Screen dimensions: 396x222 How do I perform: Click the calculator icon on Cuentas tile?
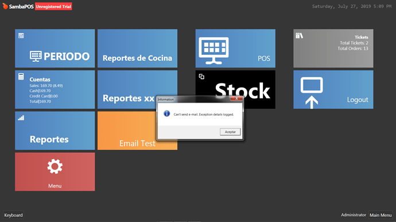click(21, 77)
